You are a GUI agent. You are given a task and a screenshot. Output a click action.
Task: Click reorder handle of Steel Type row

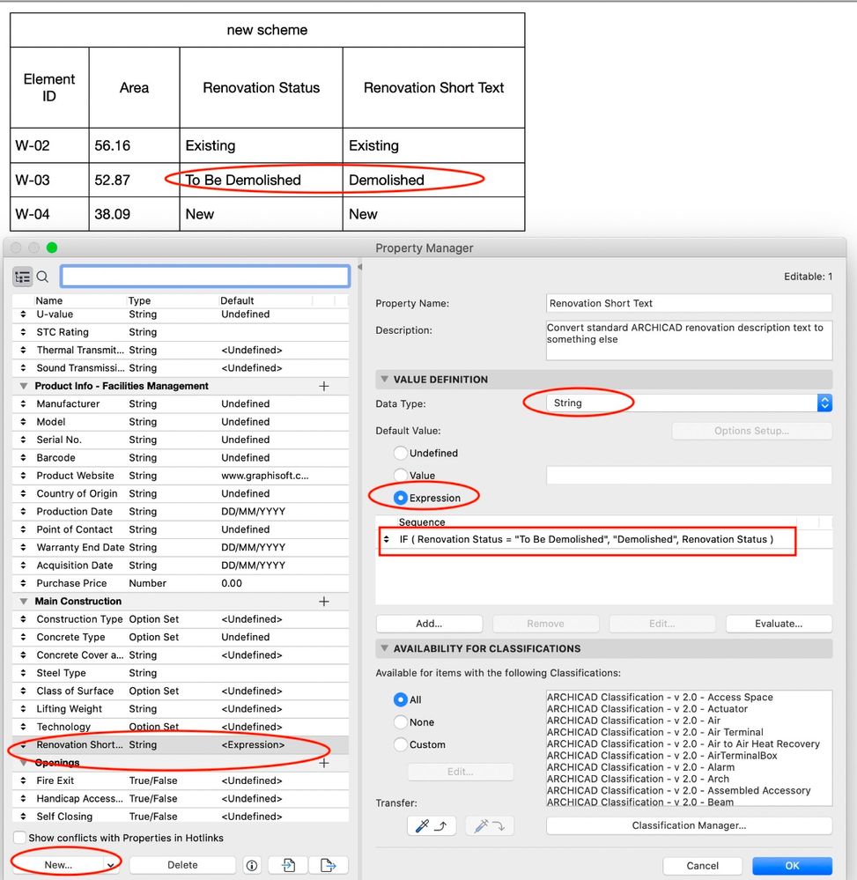pos(23,673)
